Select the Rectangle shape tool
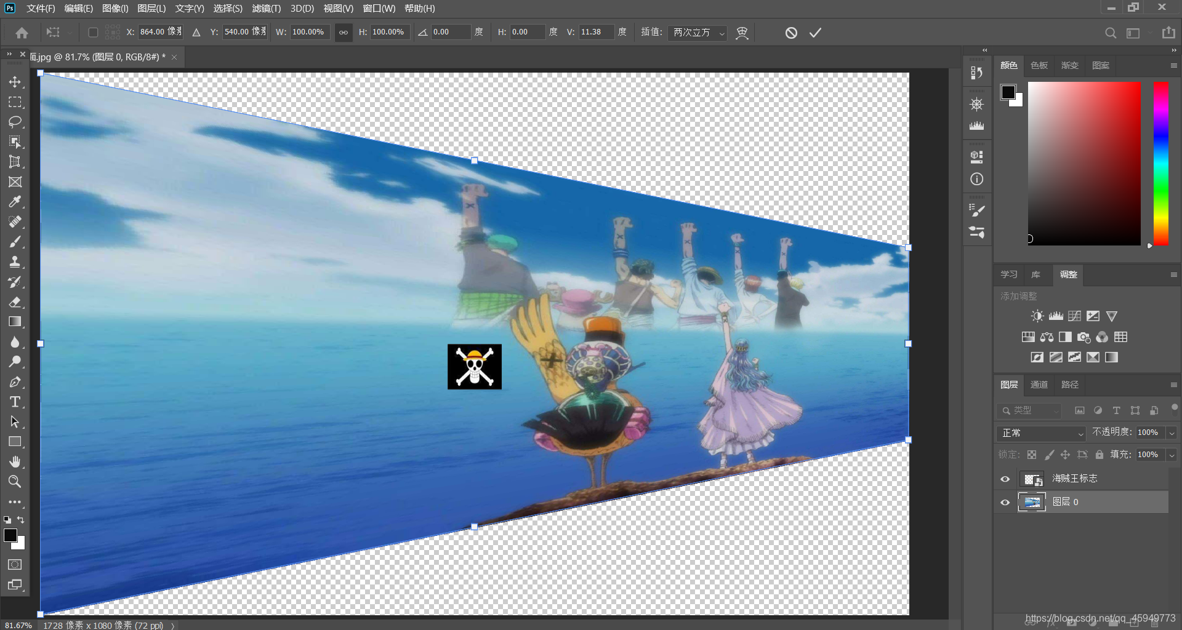The height and width of the screenshot is (630, 1182). pyautogui.click(x=15, y=442)
